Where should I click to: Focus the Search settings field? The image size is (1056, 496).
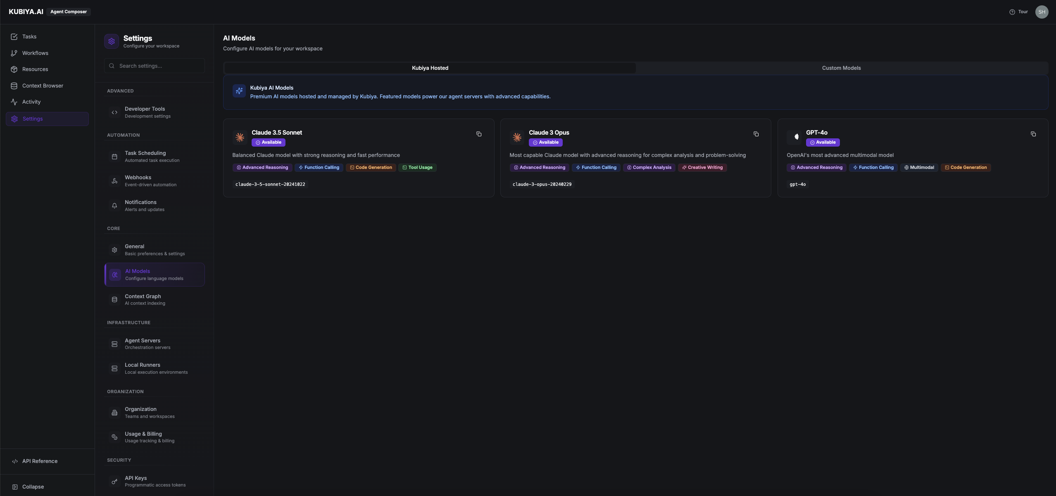155,66
